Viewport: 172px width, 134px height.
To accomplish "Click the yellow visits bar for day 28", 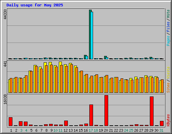I will 145,84.
